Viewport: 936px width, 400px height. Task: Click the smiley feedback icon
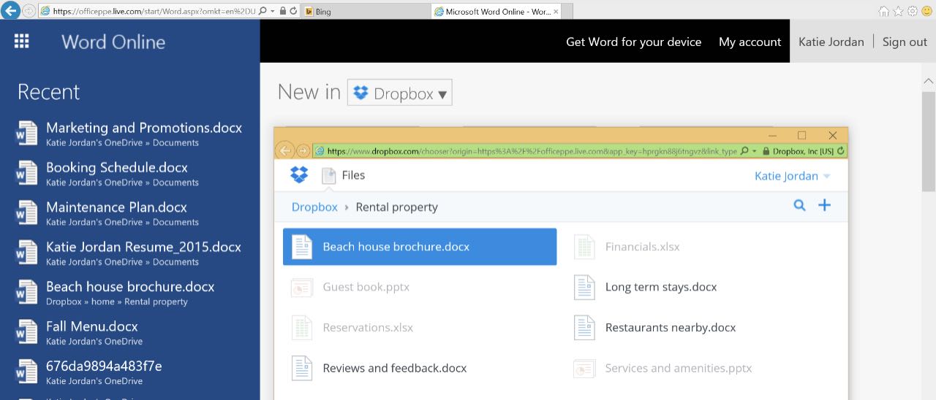926,11
